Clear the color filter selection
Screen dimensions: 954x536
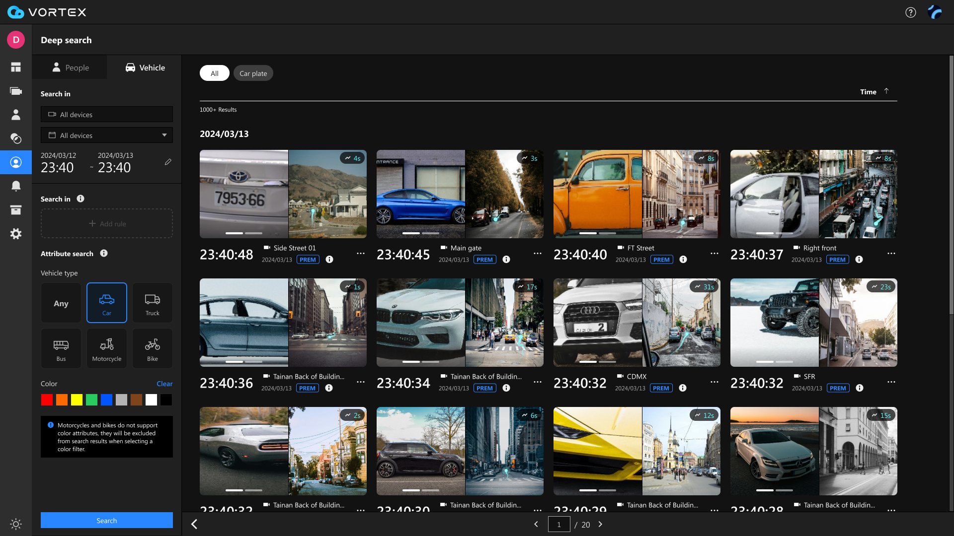click(164, 383)
